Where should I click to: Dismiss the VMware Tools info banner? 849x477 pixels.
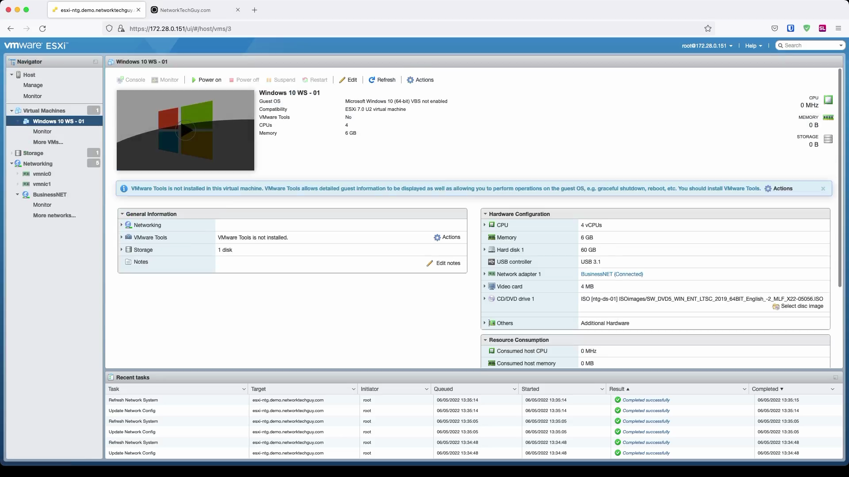(x=823, y=189)
